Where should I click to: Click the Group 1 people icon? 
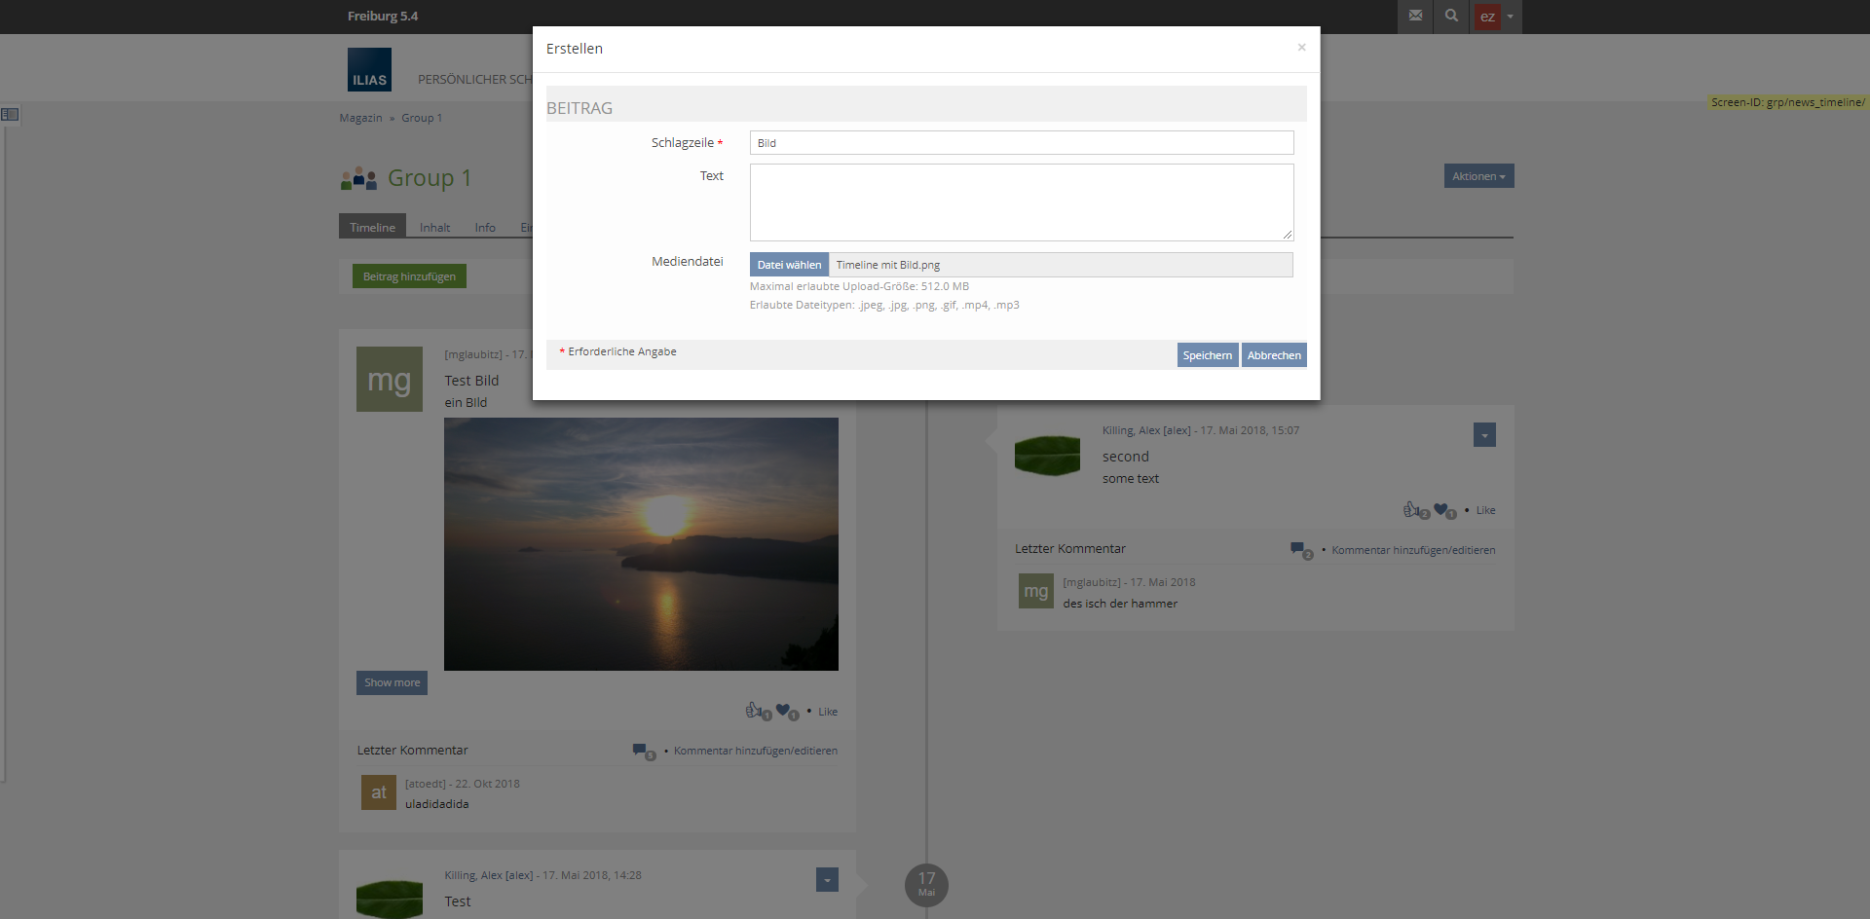(358, 178)
